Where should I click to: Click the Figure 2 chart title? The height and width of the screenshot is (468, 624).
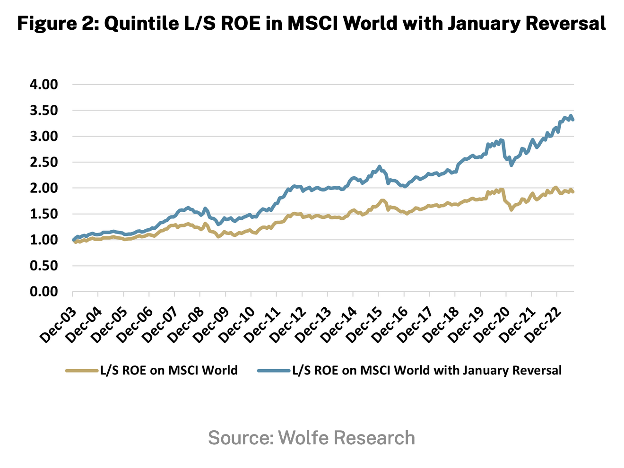(x=312, y=23)
